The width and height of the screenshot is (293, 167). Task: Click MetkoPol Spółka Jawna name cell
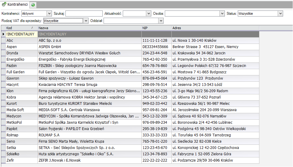(x=89, y=123)
